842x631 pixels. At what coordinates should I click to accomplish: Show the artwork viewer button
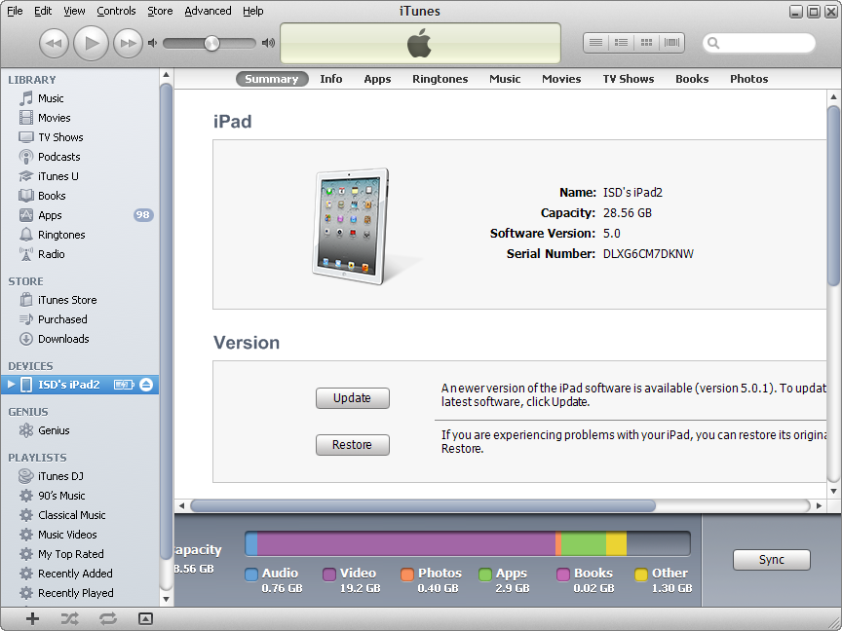(x=145, y=618)
